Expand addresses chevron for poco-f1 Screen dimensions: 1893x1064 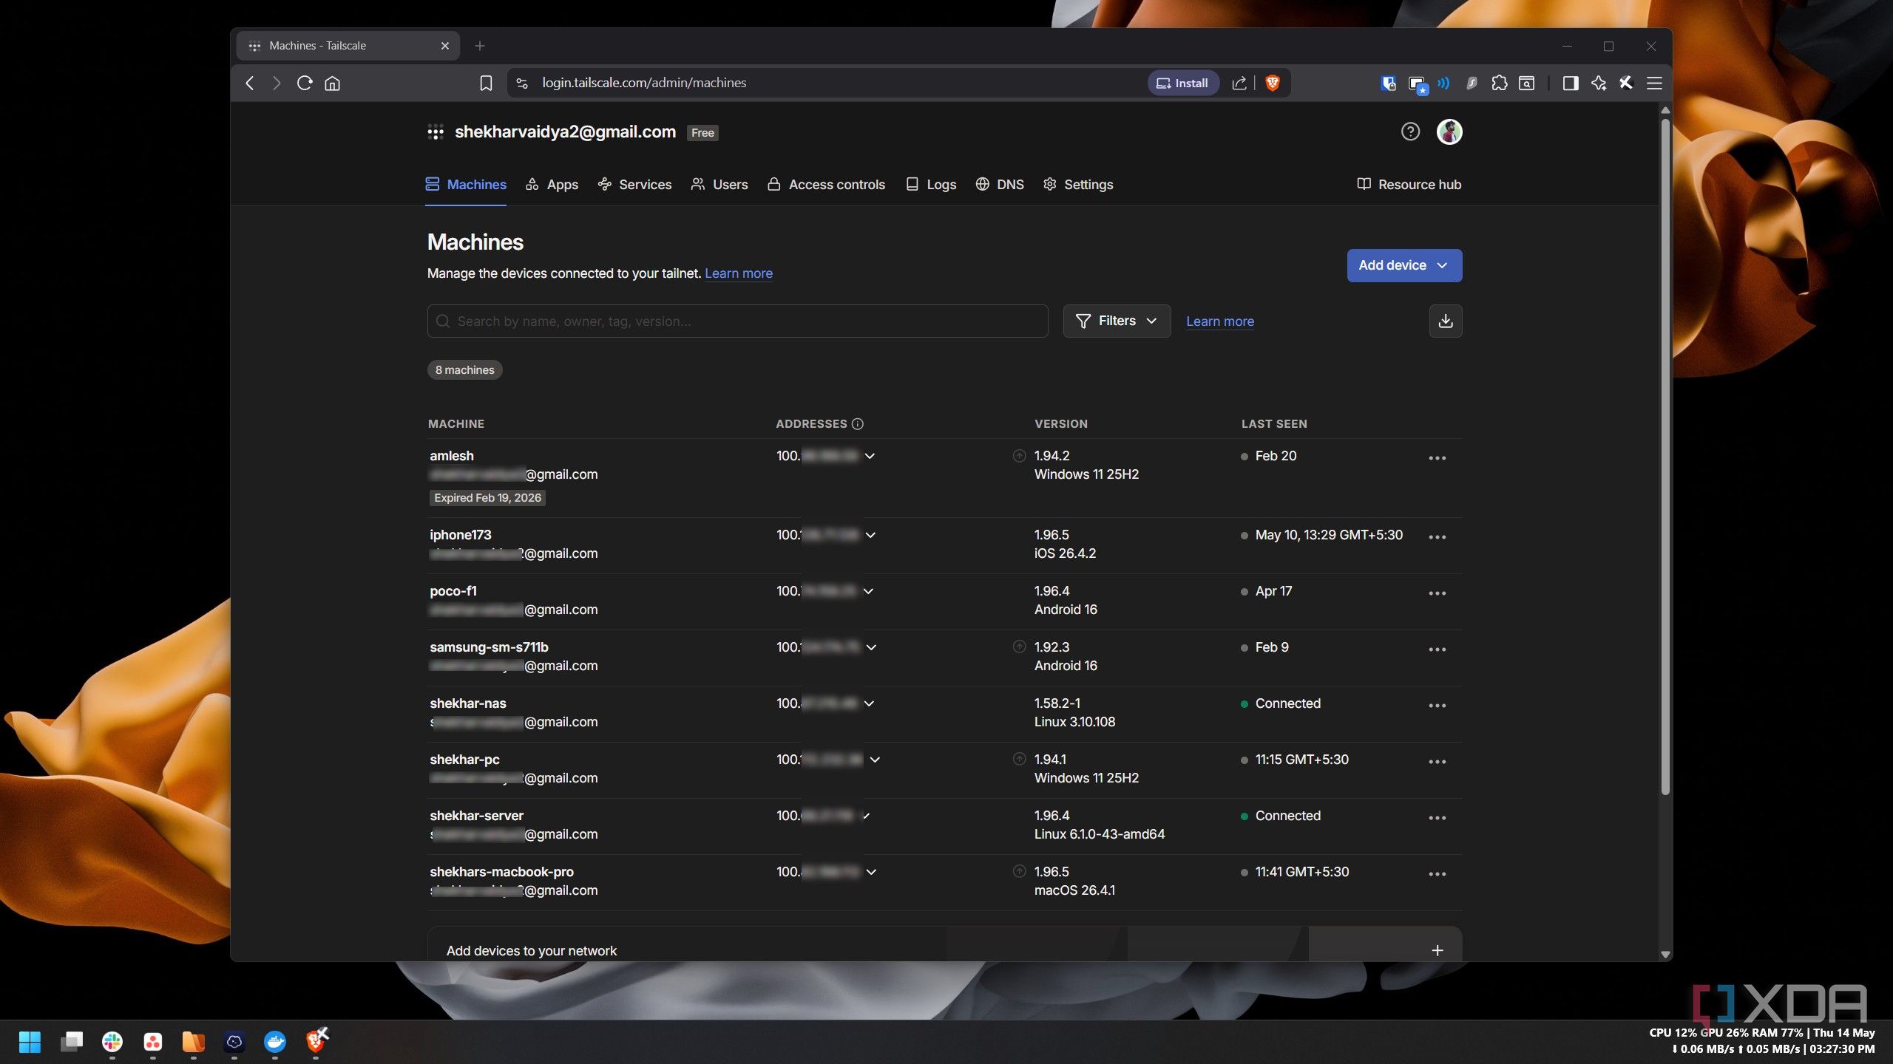tap(868, 591)
